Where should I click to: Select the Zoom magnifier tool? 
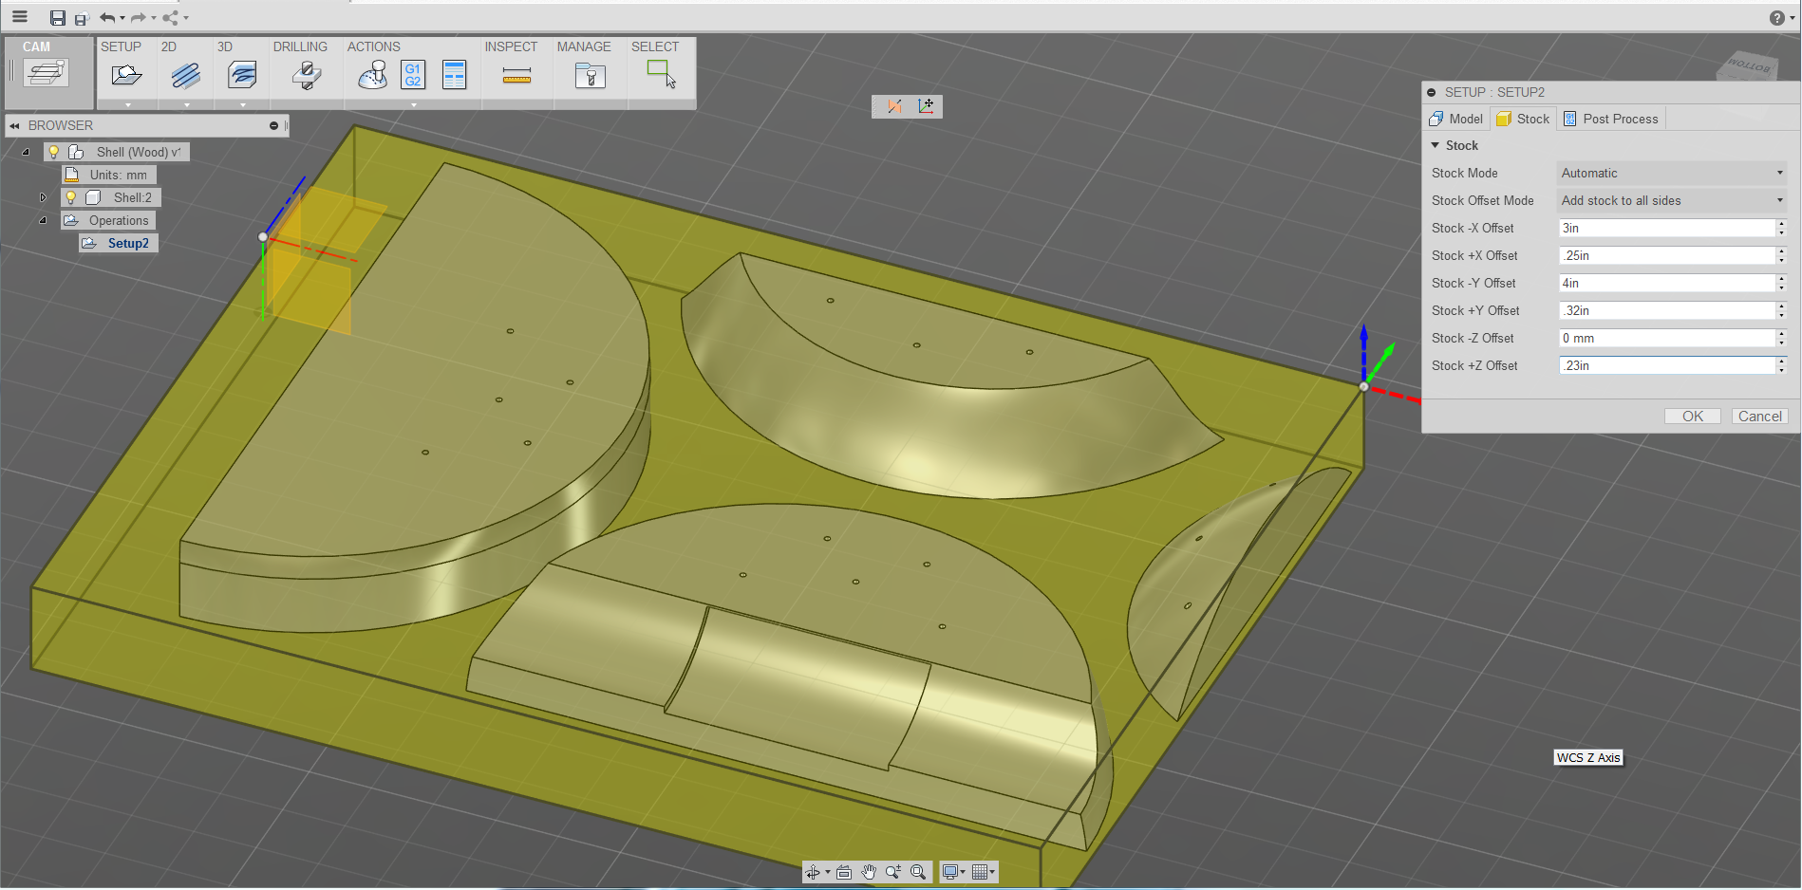[893, 872]
